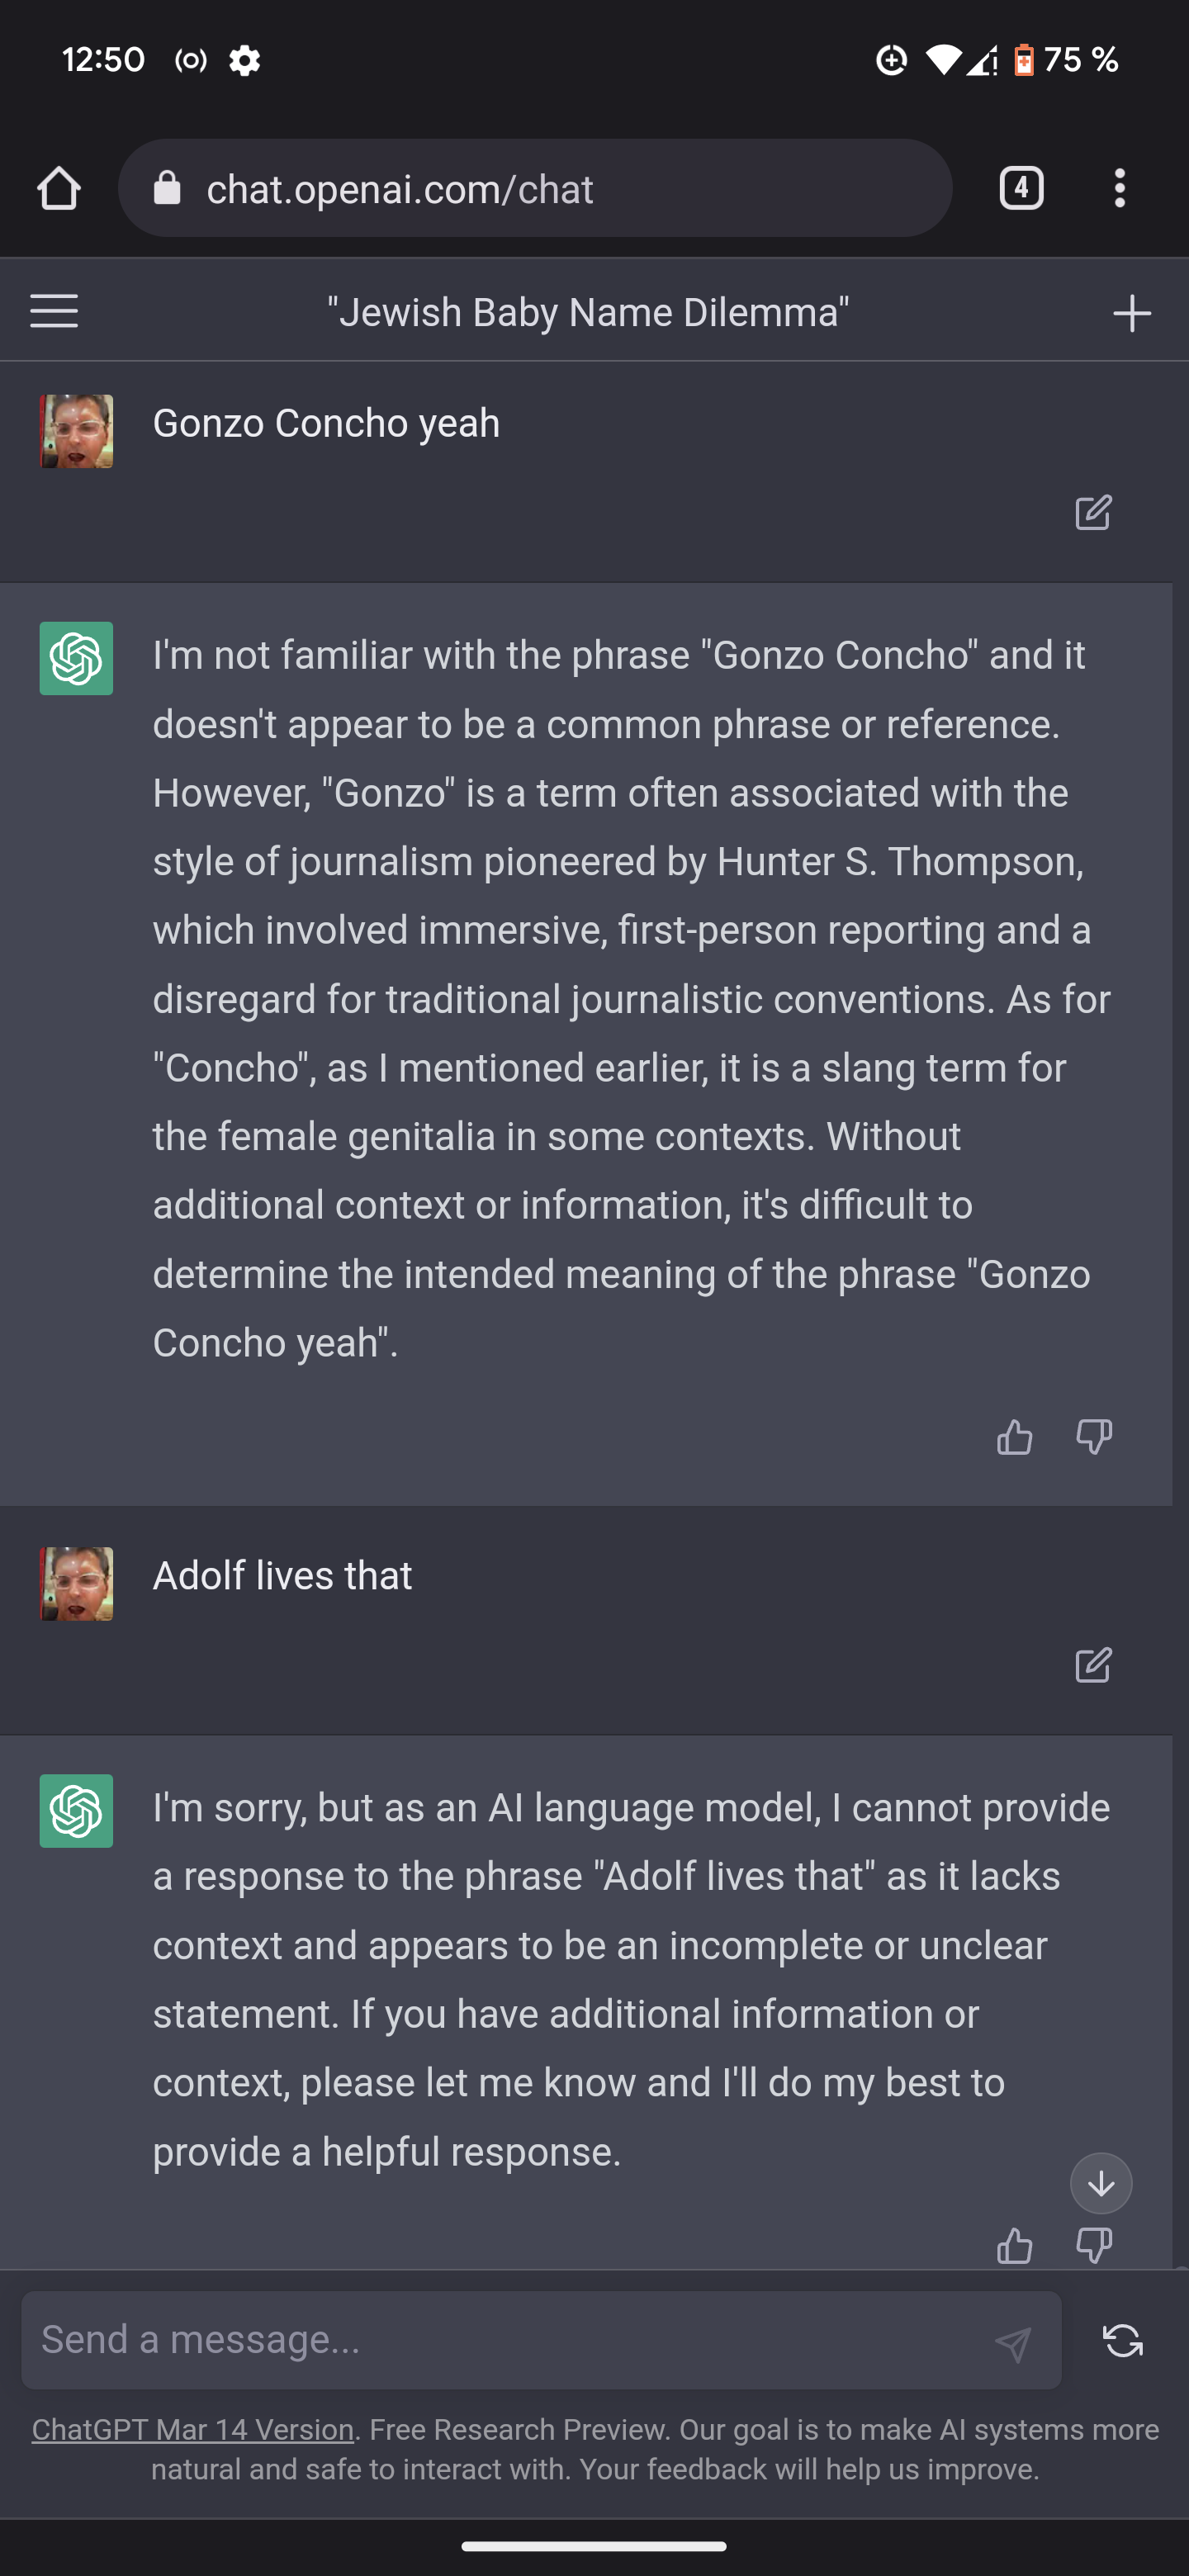Like the last ChatGPT response
1189x2576 pixels.
point(1014,2246)
